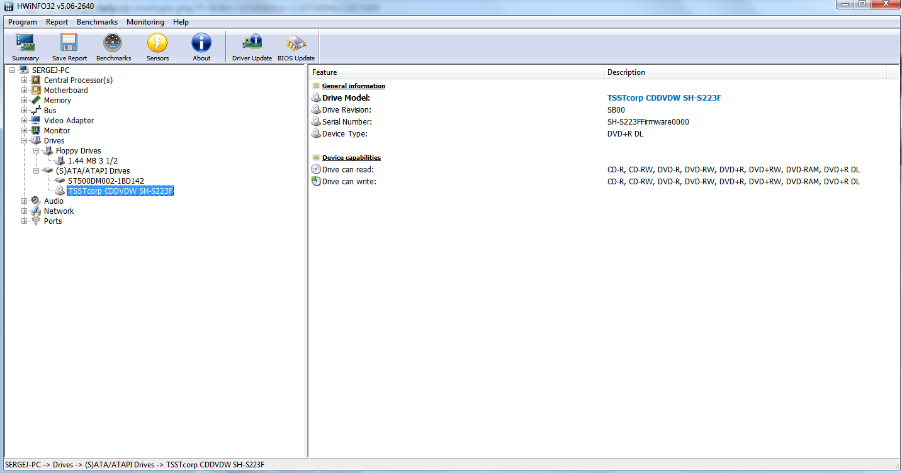Expand the Motherboard node
This screenshot has width=902, height=473.
click(25, 91)
